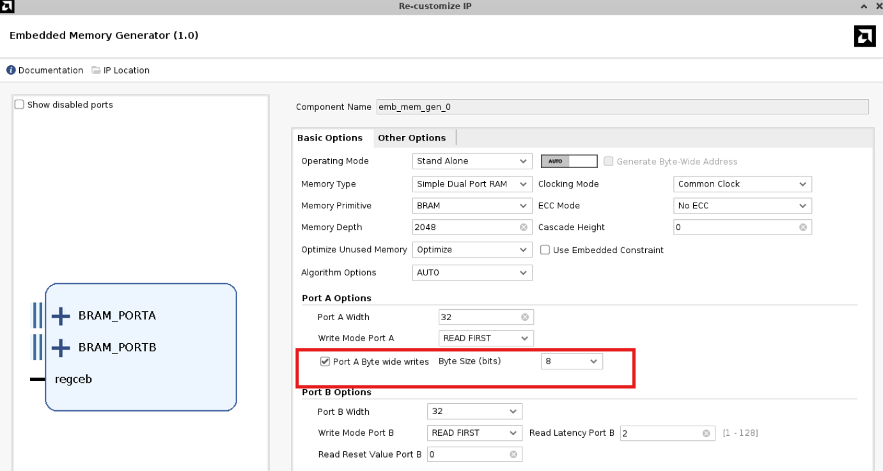Screen dimensions: 883x471
Task: Expand the BRAM_PORTA port group plus icon
Action: point(60,315)
